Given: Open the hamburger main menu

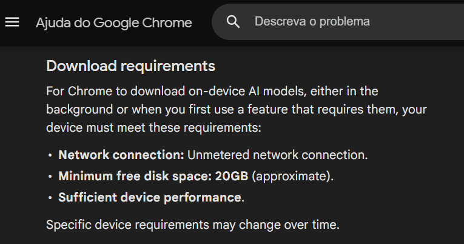Looking at the screenshot, I should pyautogui.click(x=12, y=22).
